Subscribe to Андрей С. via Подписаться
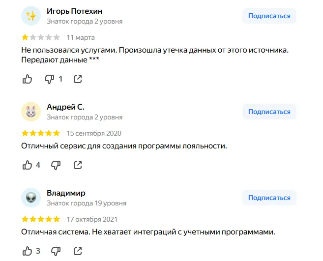The width and height of the screenshot is (323, 261). [x=269, y=112]
